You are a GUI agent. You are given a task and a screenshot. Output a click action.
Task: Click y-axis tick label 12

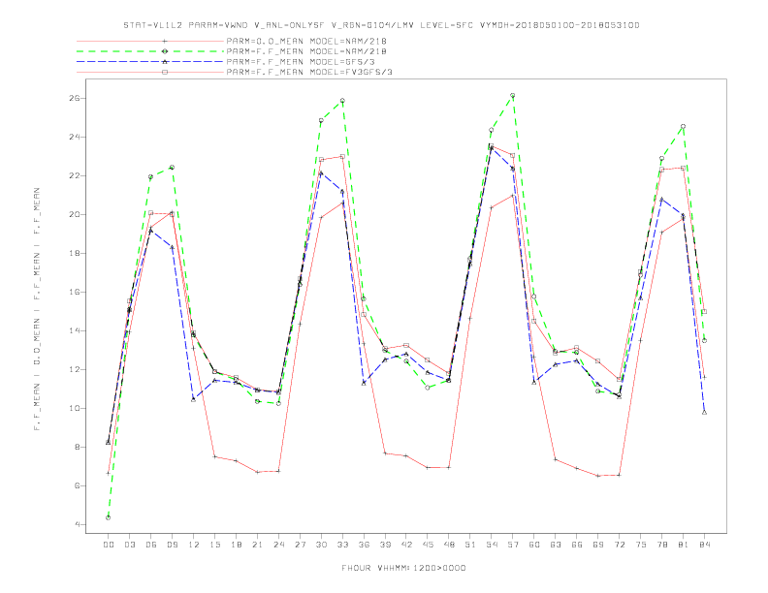[x=77, y=369]
